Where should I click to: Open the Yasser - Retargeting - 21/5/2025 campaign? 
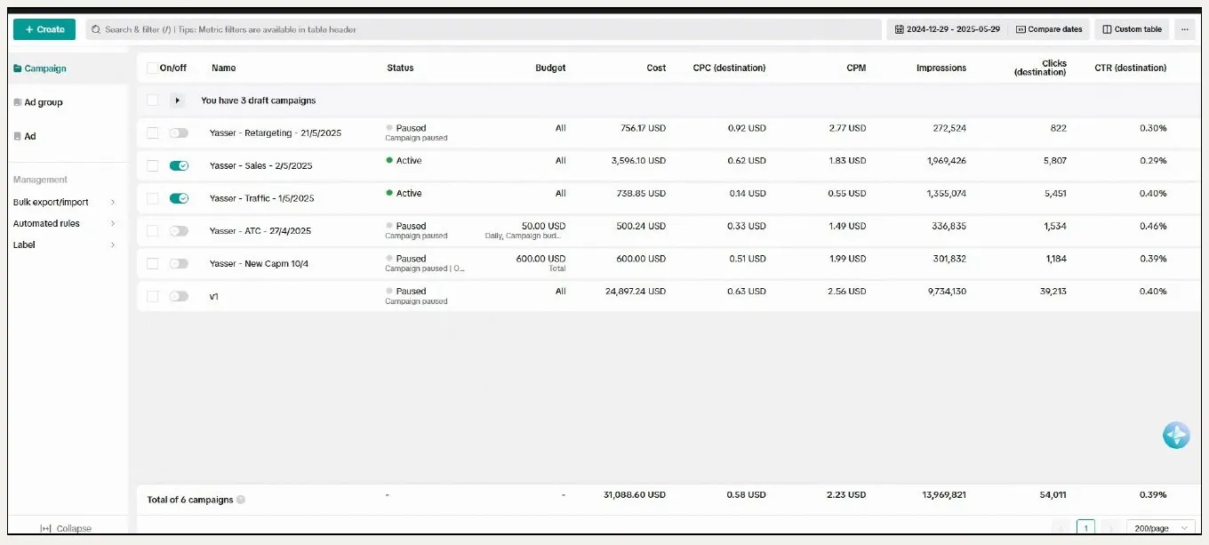(276, 132)
